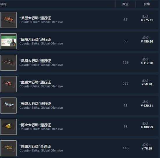160x158 pixels.
Task: Open the “先锋大行动”通行证 listing title
Action: tap(35, 104)
